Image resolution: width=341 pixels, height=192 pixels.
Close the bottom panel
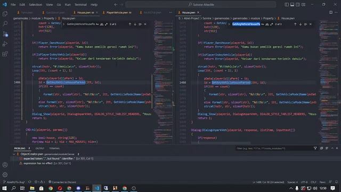point(337,148)
